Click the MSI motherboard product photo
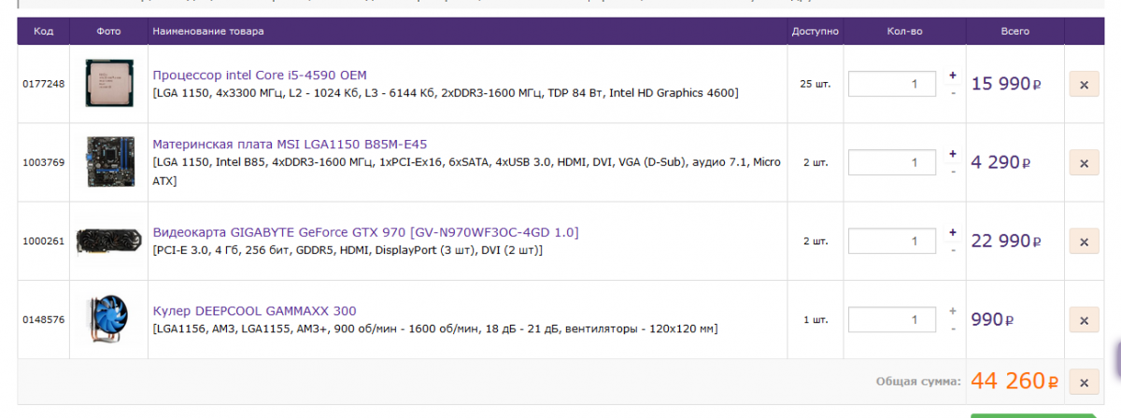1121x418 pixels. coord(108,162)
